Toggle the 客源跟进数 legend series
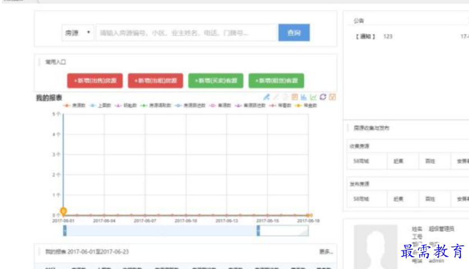This screenshot has width=469, height=269. click(251, 106)
